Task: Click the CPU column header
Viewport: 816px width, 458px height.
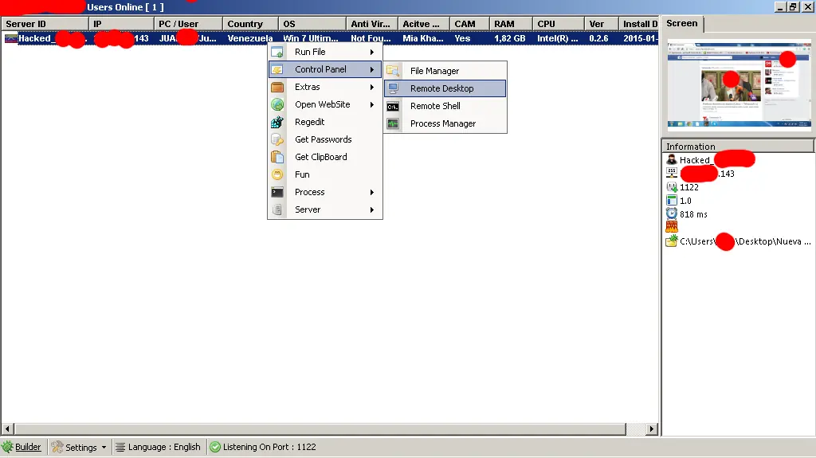Action: click(559, 24)
